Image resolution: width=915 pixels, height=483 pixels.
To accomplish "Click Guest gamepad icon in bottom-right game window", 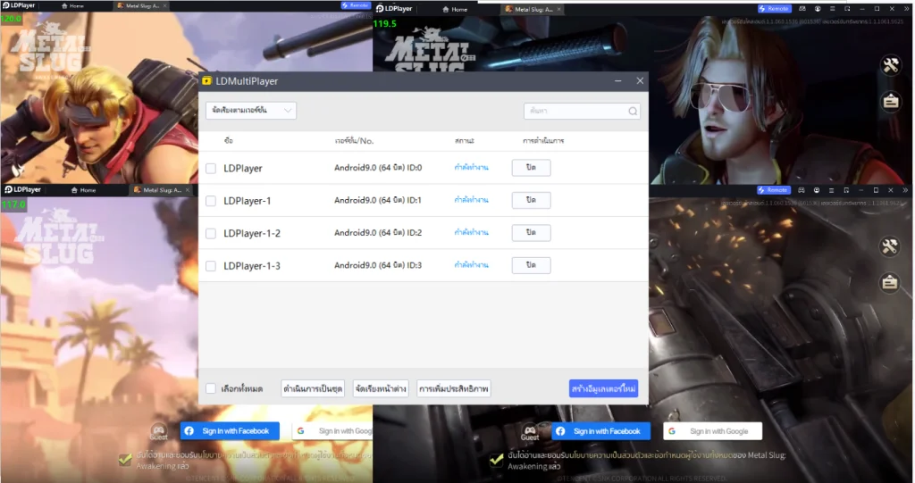I will click(x=530, y=432).
